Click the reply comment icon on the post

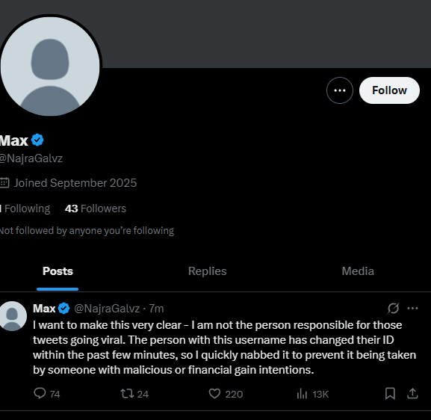tap(40, 393)
